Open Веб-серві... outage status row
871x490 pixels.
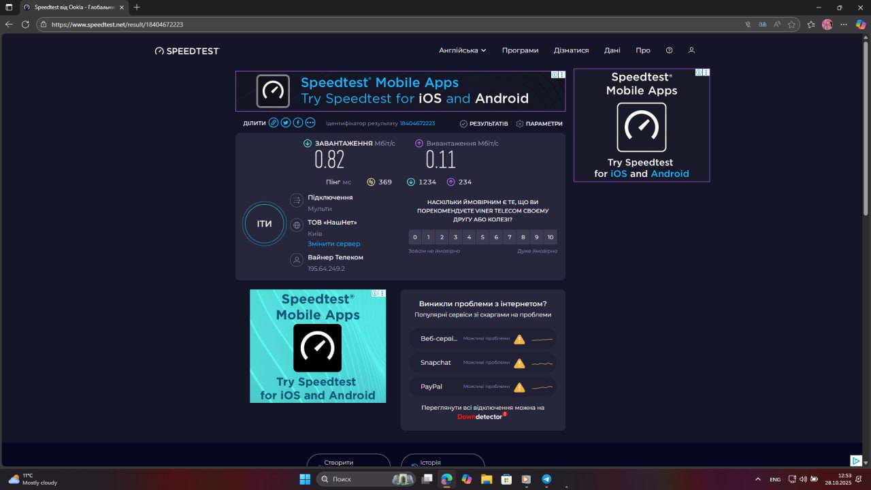pyautogui.click(x=483, y=338)
